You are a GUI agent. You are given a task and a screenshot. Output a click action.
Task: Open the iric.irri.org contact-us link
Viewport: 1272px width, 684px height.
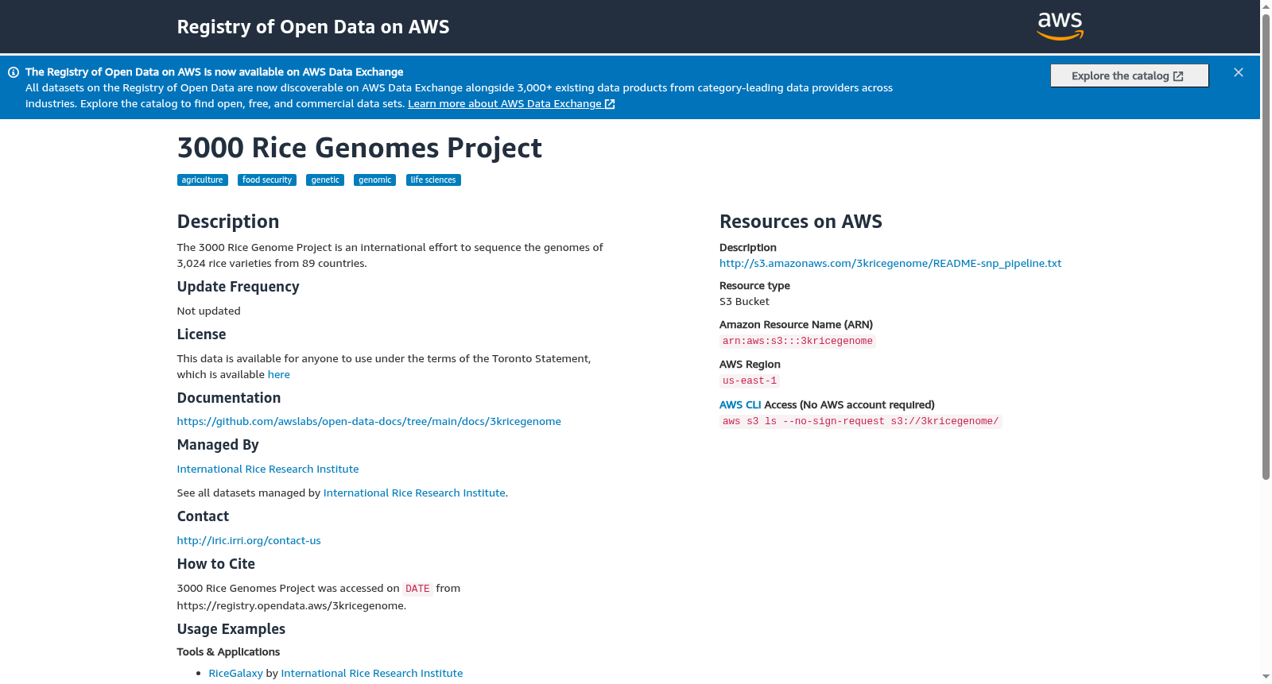click(249, 541)
